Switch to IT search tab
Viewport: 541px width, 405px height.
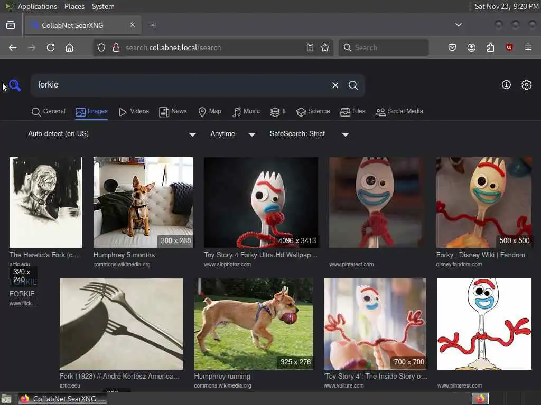pos(278,112)
